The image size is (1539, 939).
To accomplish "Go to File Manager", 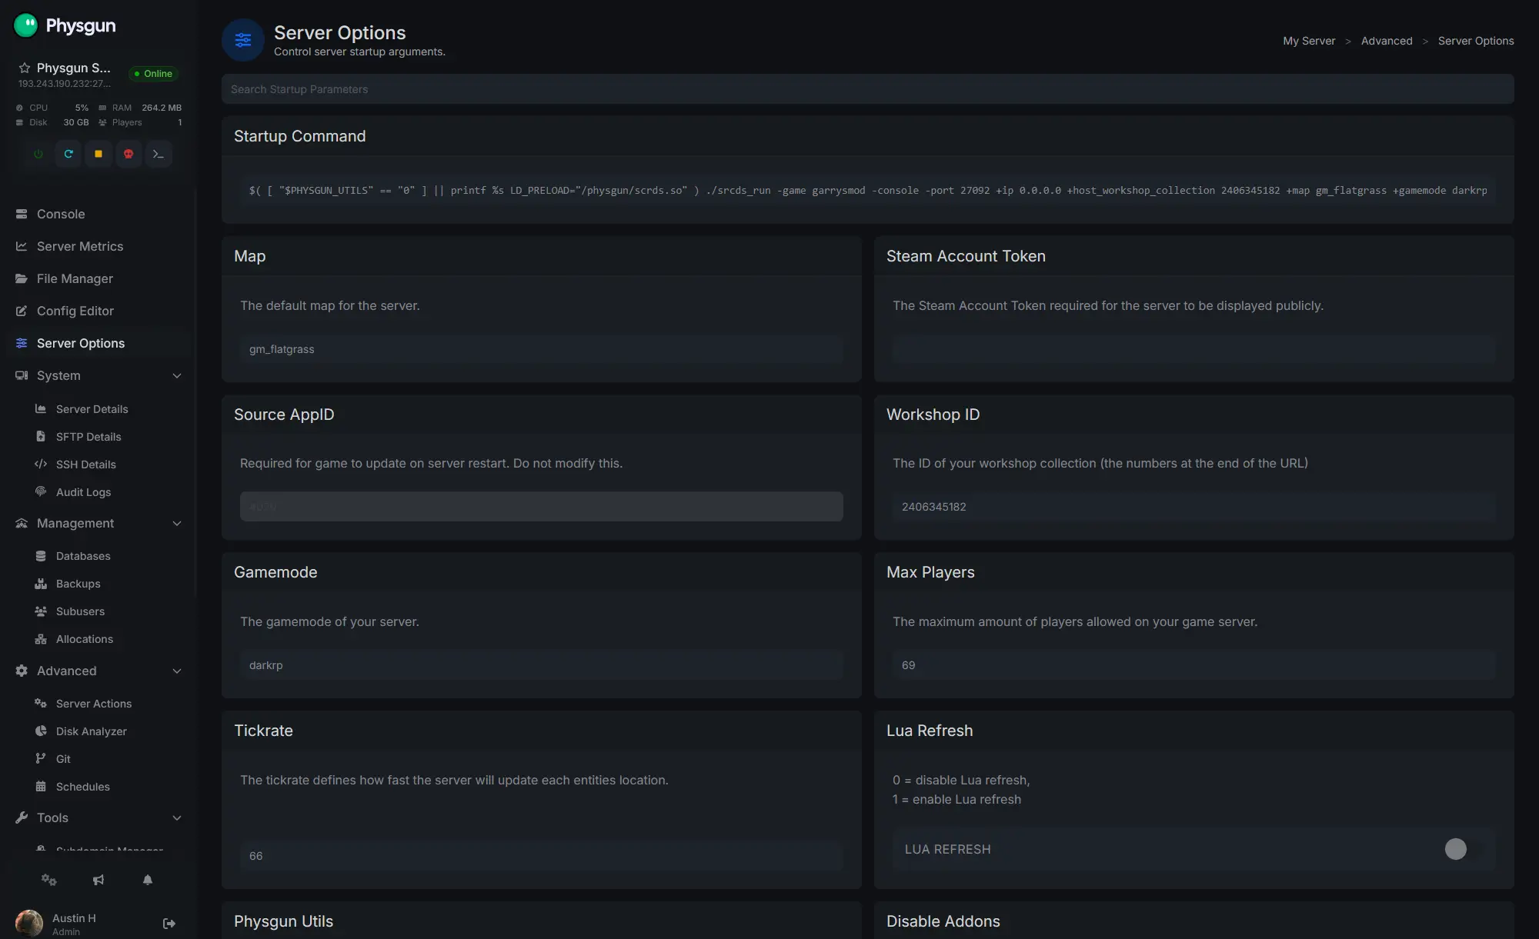I will pos(98,278).
